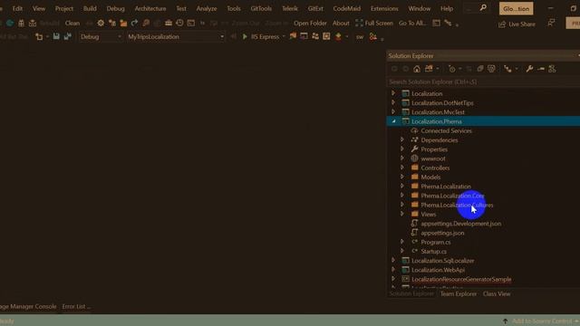Expand the Views folder arrow

point(402,214)
